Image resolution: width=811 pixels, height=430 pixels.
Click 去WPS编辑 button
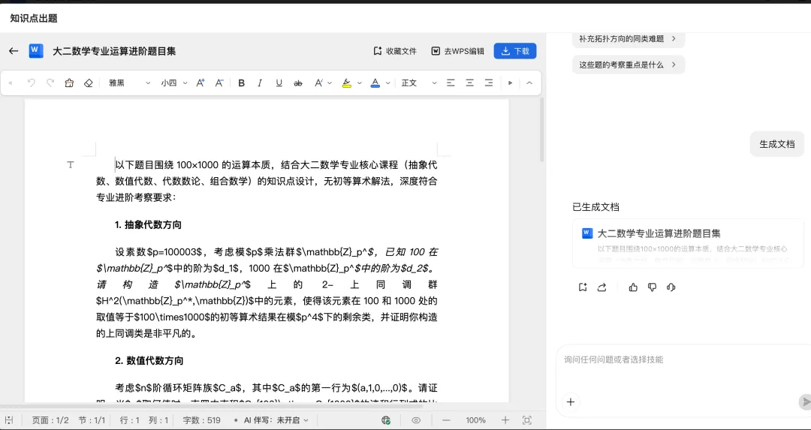(x=458, y=51)
